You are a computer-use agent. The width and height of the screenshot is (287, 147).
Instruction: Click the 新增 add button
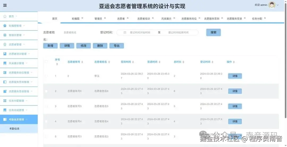(x=50, y=46)
